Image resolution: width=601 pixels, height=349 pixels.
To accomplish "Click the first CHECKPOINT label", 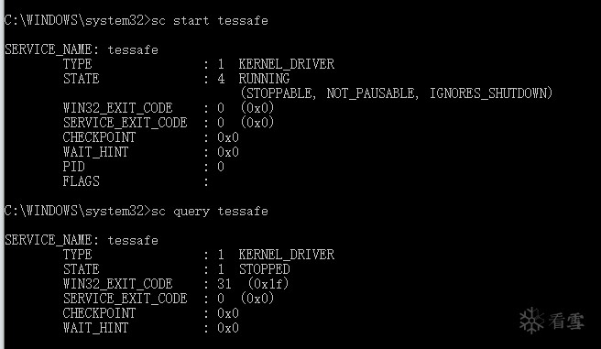I will (99, 137).
